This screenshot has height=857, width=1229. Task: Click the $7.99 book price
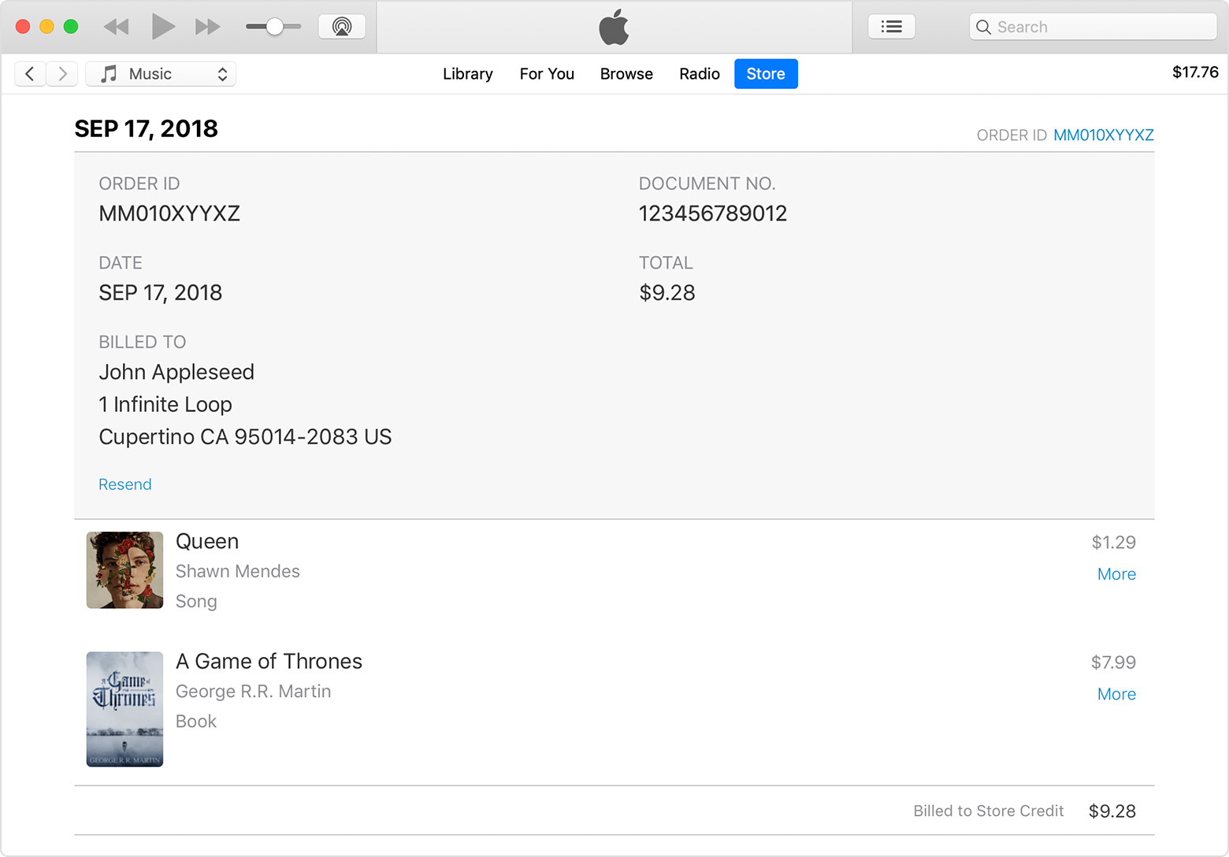point(1113,662)
